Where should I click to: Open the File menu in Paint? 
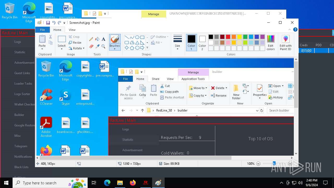[x=42, y=30]
